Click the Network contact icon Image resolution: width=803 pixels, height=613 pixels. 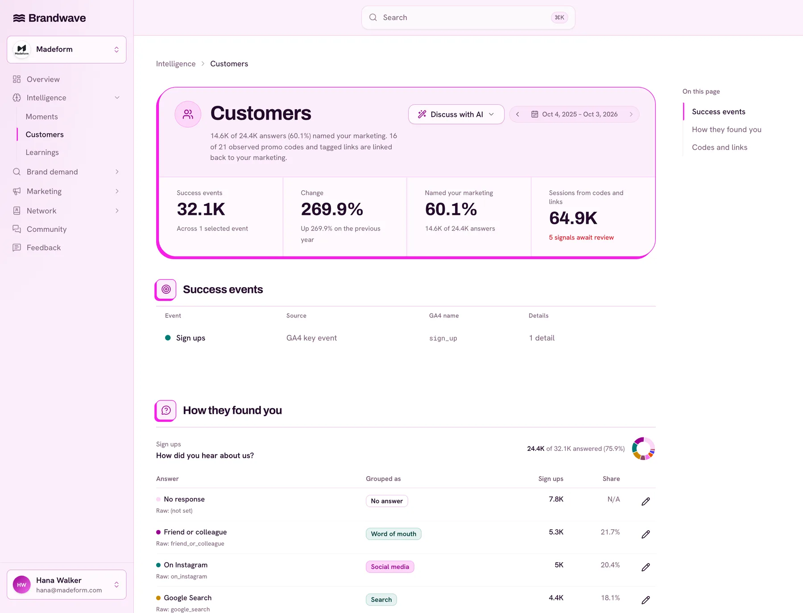point(17,210)
